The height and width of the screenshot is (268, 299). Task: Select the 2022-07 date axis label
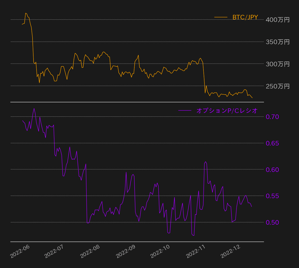[x=54, y=251]
